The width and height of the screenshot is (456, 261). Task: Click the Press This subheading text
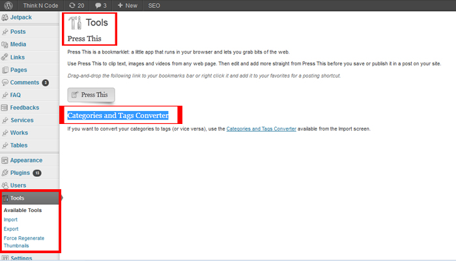(x=84, y=38)
